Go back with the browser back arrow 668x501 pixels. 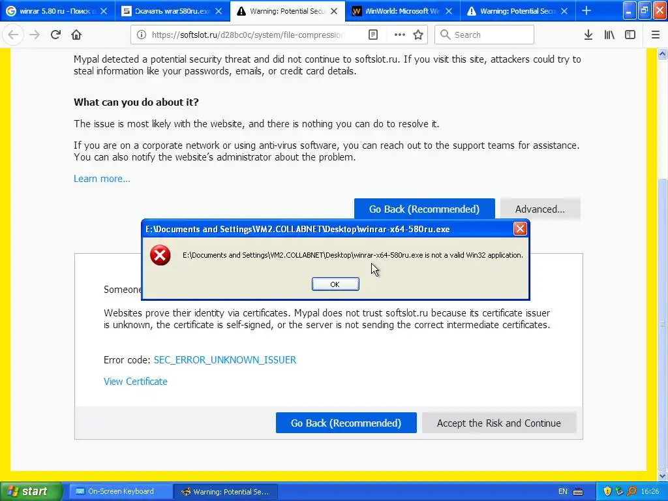click(13, 35)
